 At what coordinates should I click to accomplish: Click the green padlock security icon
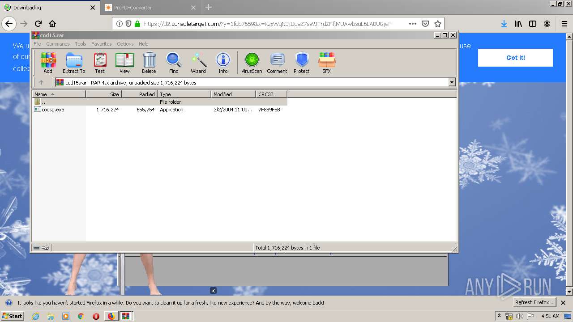[137, 24]
